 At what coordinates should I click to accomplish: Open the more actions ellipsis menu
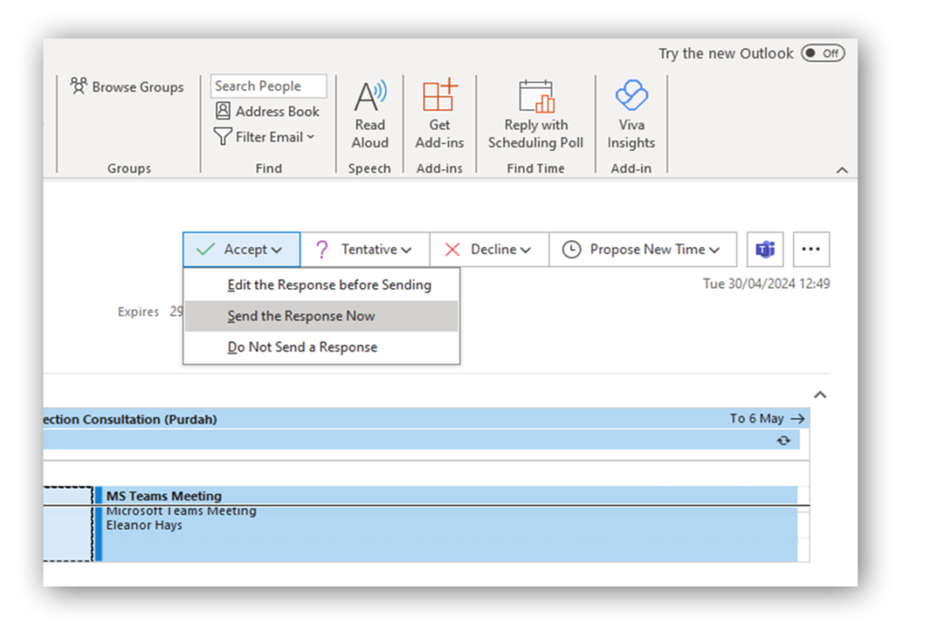point(811,249)
